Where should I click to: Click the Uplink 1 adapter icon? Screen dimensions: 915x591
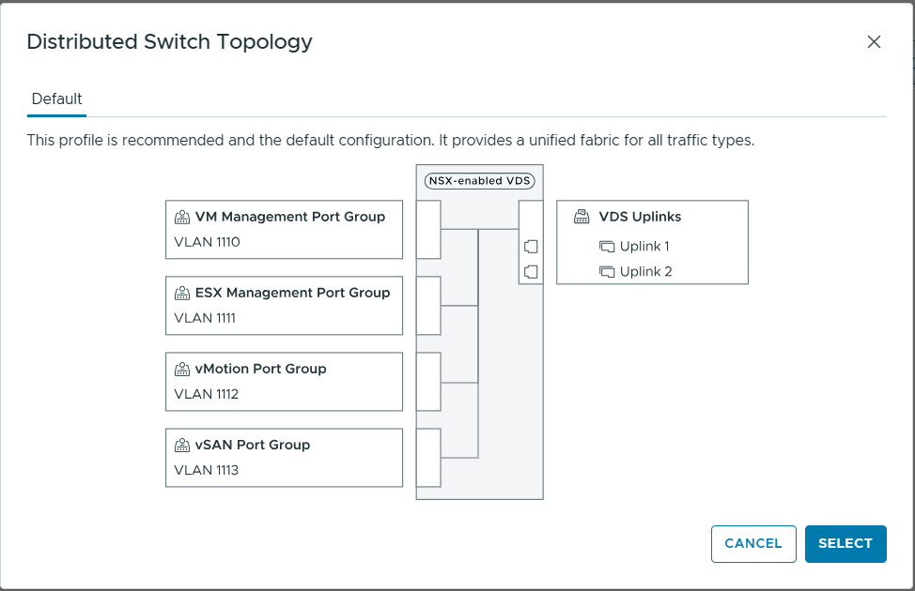click(x=606, y=247)
